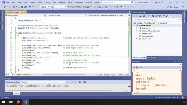187x105 pixels.
Task: Click the Save file icon in toolbar
Action: point(22,7)
